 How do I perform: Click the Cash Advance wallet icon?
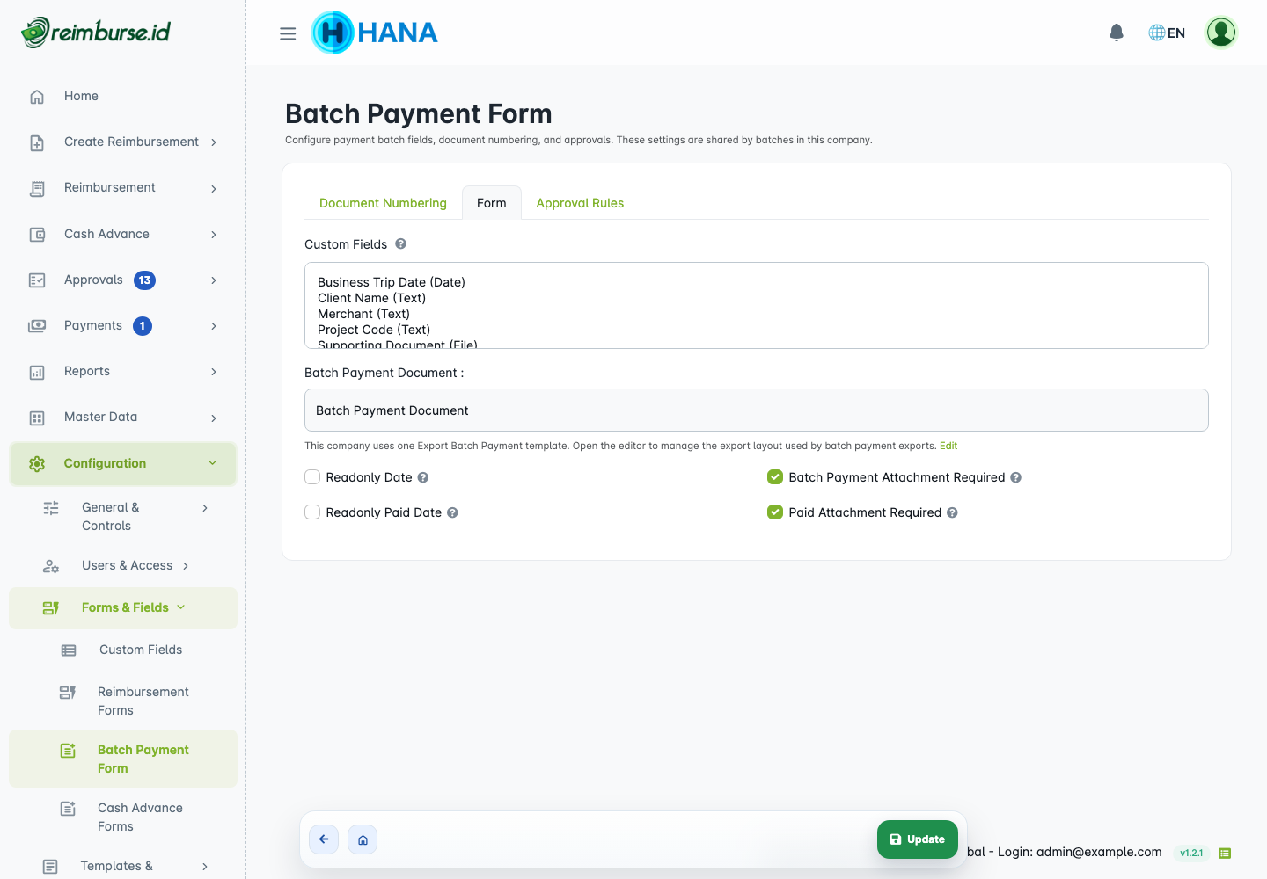(x=37, y=235)
